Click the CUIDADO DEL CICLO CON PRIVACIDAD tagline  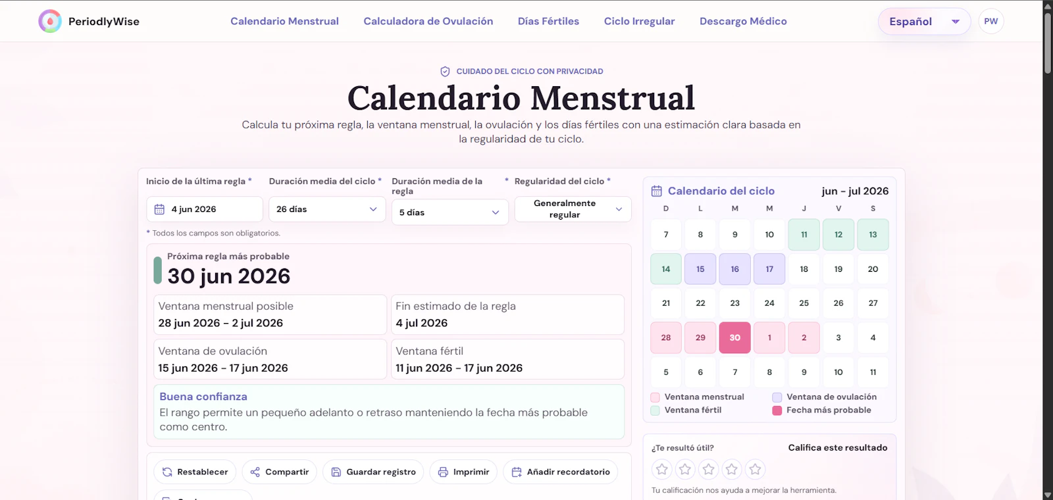(x=530, y=71)
